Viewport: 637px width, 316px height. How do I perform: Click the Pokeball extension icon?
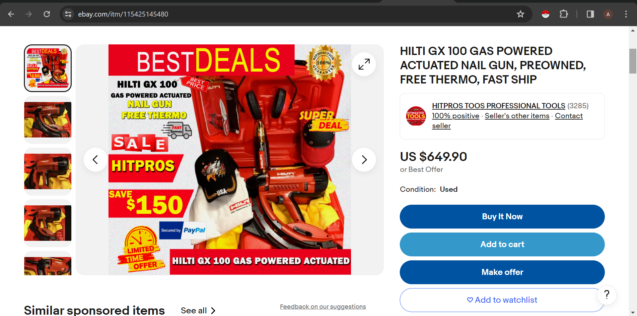click(x=545, y=14)
